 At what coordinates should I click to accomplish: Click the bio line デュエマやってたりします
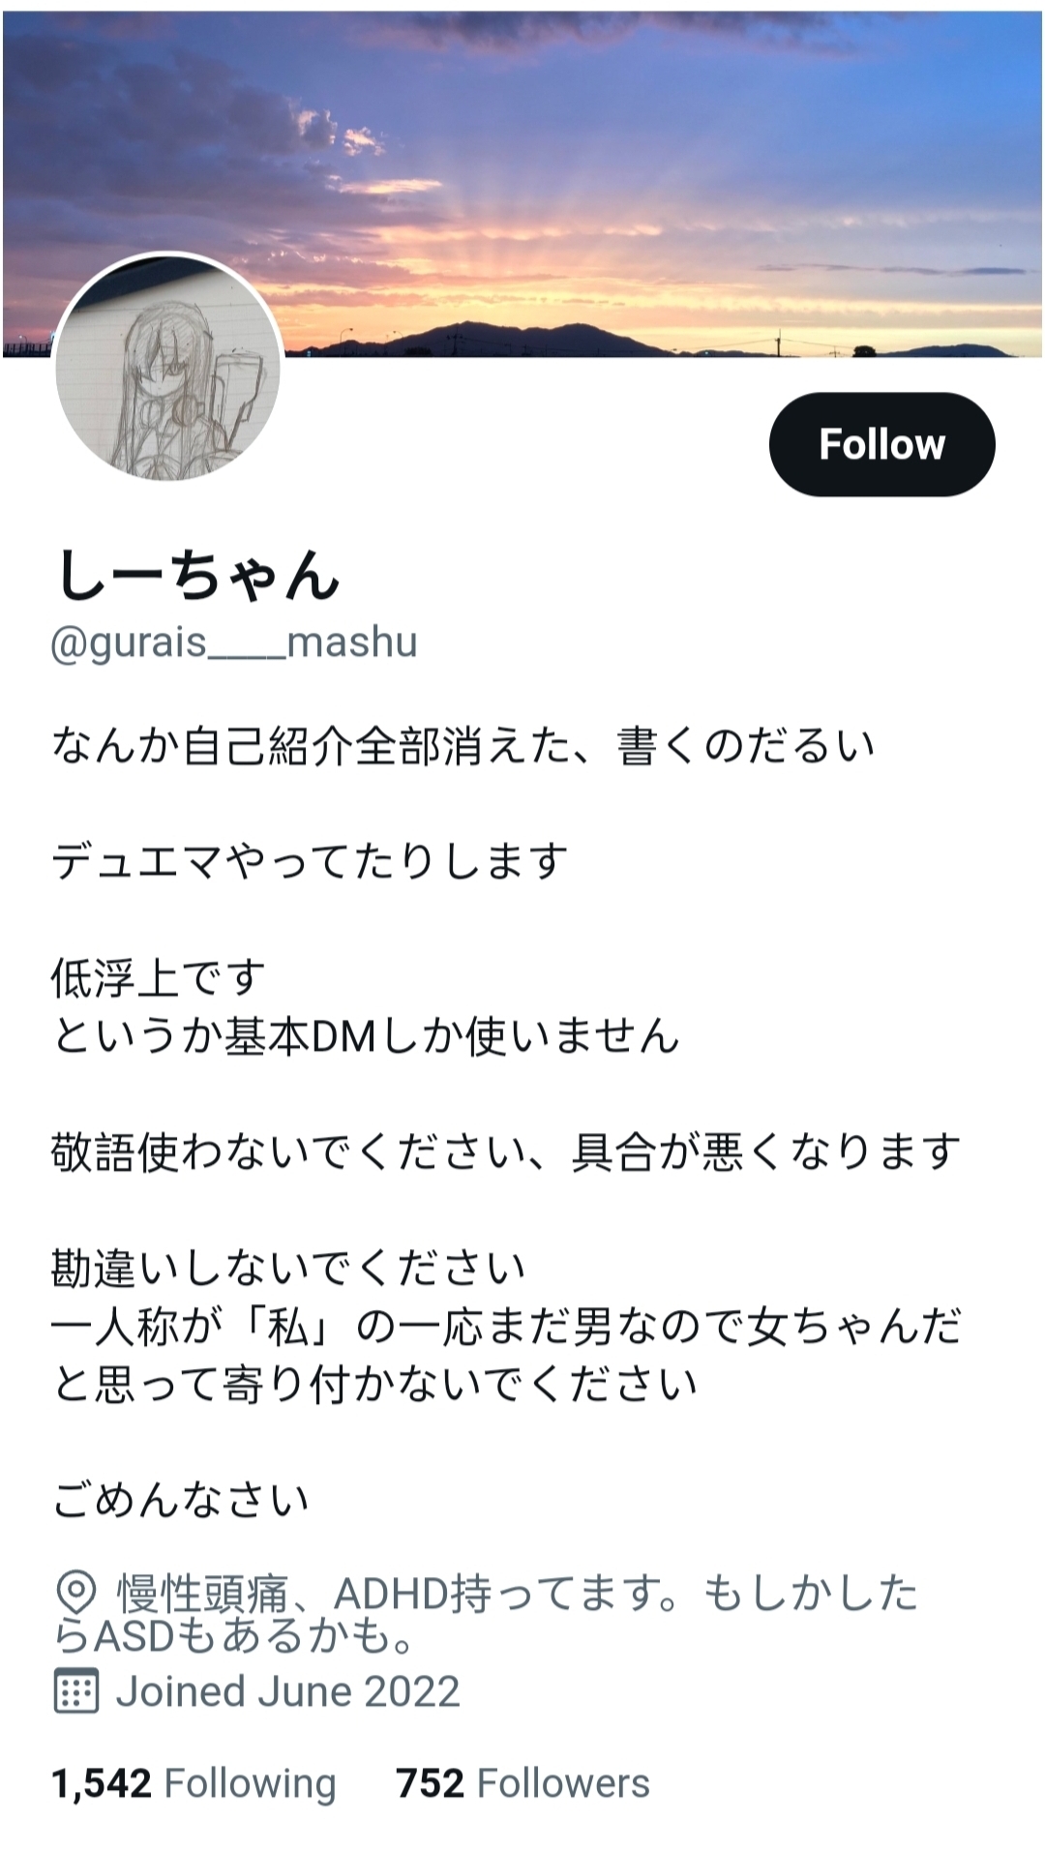(310, 861)
